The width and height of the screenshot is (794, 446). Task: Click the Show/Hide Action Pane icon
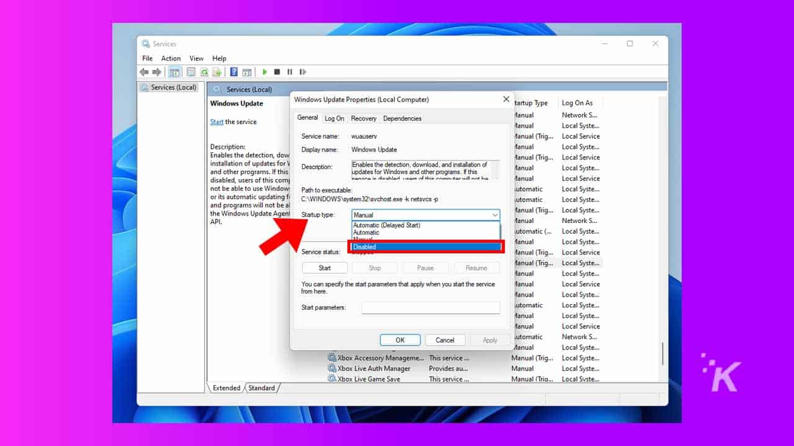pos(247,72)
